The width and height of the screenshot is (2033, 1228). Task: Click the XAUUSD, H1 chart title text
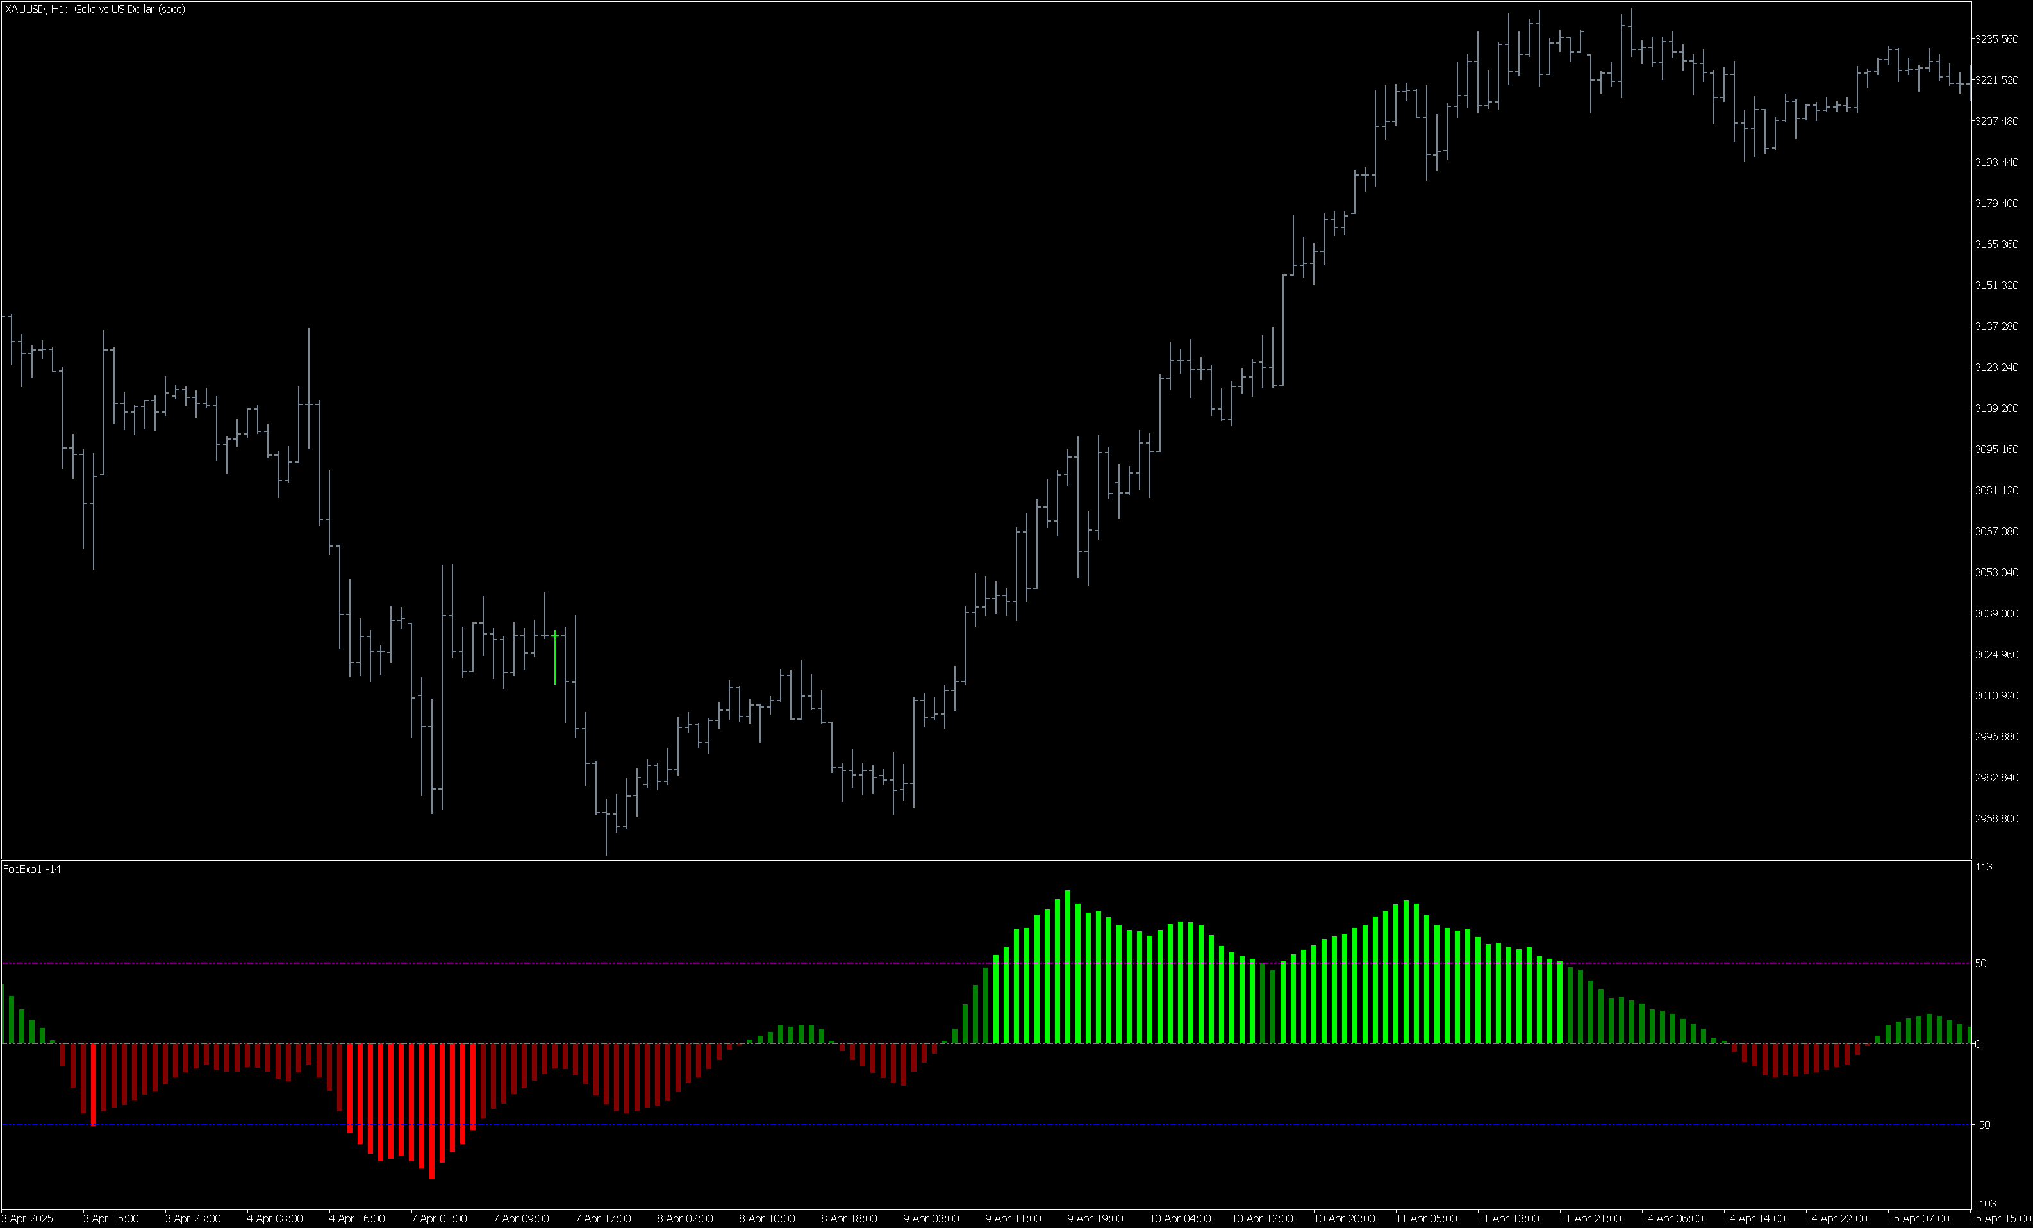pyautogui.click(x=95, y=9)
